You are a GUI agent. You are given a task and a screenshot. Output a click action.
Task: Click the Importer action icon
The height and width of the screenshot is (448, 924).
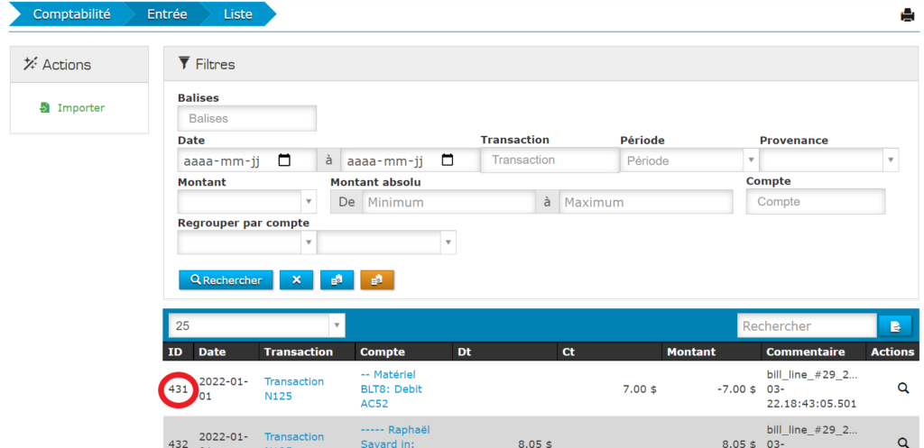click(45, 108)
